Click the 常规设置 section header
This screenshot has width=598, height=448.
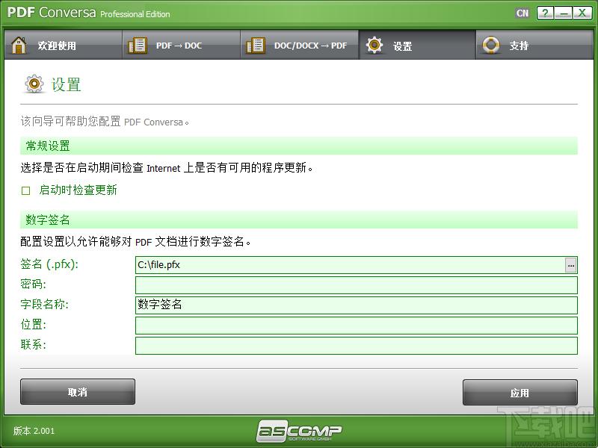tap(299, 146)
